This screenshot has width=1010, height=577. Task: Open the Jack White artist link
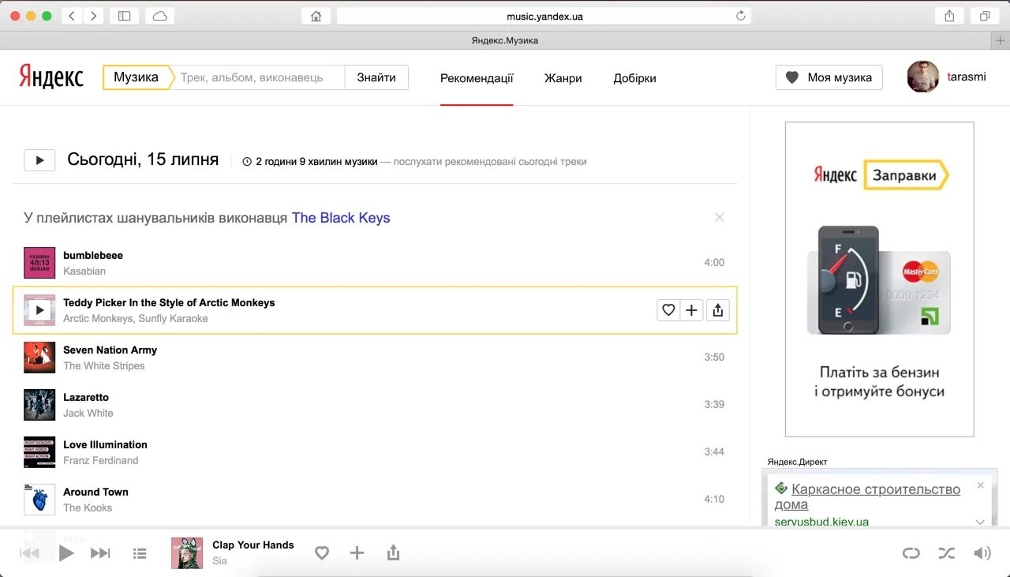[x=88, y=413]
